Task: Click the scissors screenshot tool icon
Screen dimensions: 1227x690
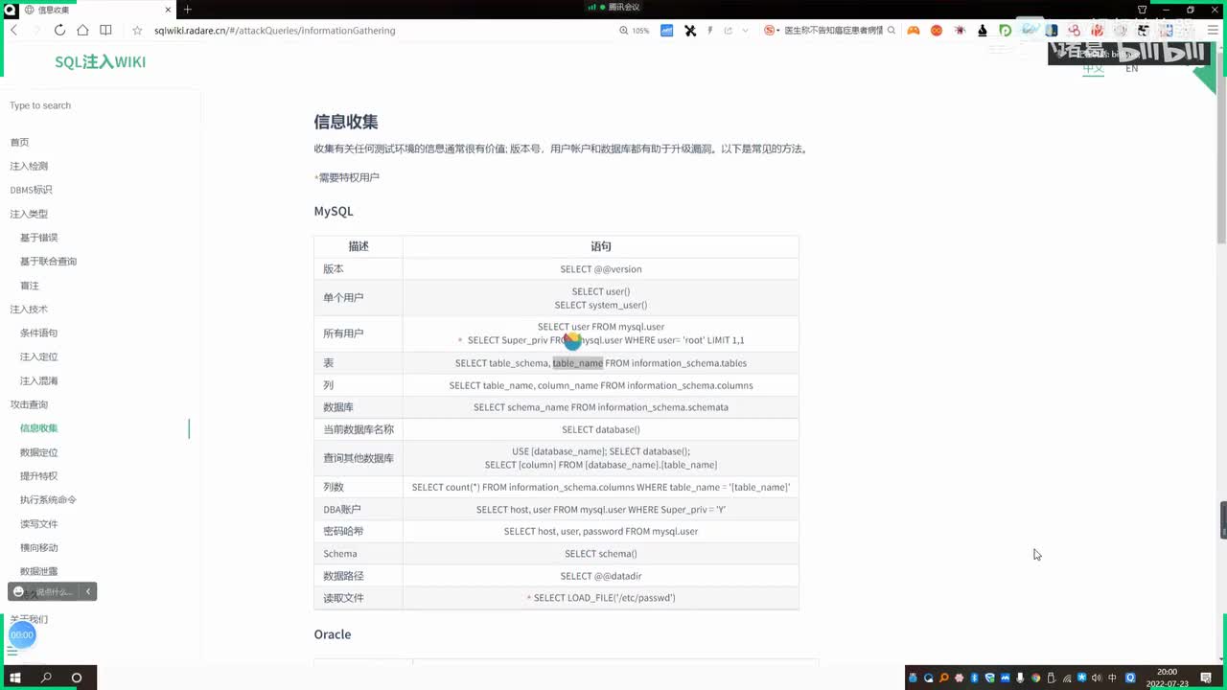Action: (x=690, y=31)
